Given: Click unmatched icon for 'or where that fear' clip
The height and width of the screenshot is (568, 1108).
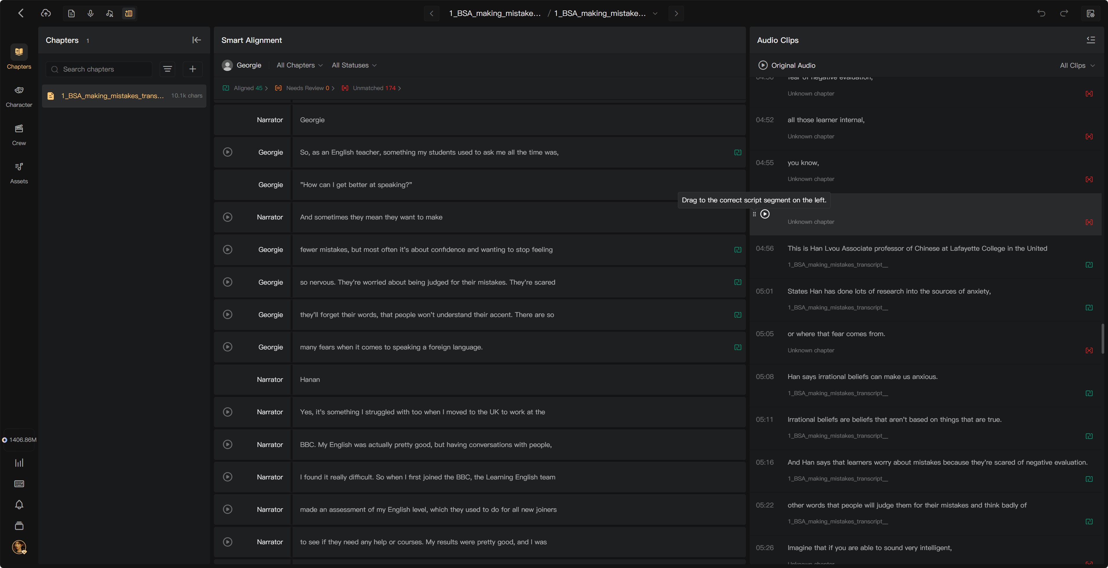Looking at the screenshot, I should 1089,350.
